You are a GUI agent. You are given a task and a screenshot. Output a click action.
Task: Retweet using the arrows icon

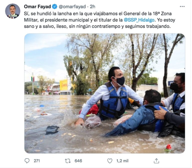point(68,161)
